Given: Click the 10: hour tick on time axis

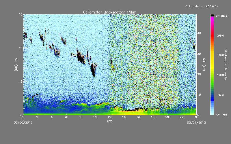Looking at the screenshot, I should click(96, 117).
